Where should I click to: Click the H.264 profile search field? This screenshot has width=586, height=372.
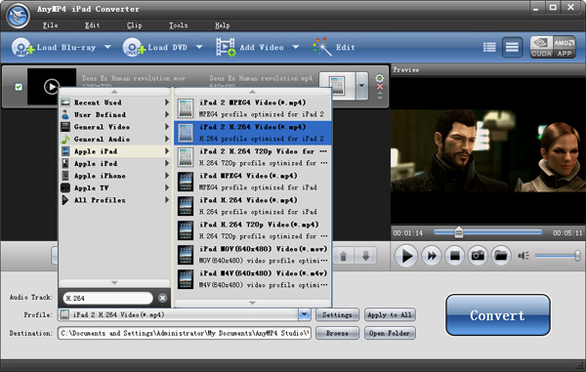[x=107, y=298]
